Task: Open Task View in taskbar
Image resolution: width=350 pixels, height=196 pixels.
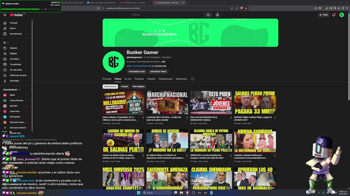Action: coord(176,193)
